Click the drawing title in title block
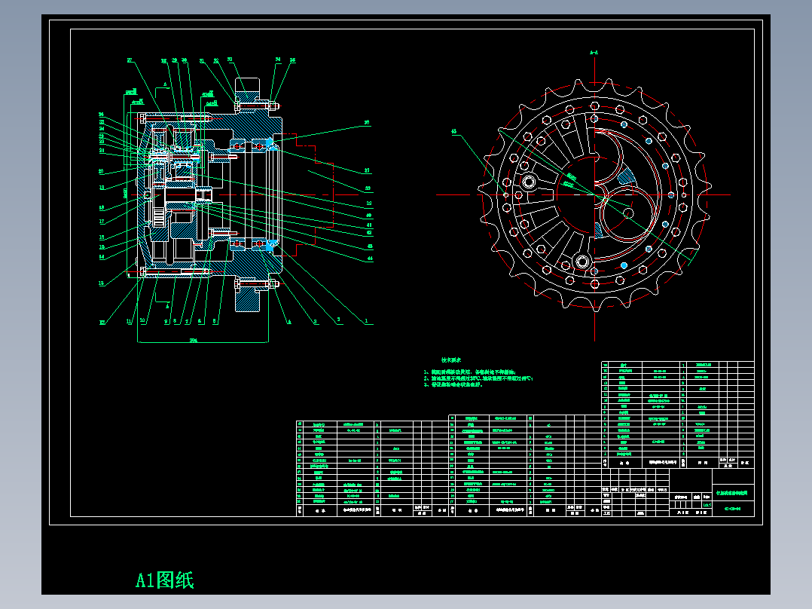The image size is (812, 609). 731,493
